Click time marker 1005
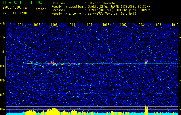Image resolution: width=181 pixels, height=115 pixels. pyautogui.click(x=89, y=24)
